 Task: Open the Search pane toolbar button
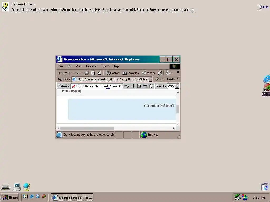112,73
